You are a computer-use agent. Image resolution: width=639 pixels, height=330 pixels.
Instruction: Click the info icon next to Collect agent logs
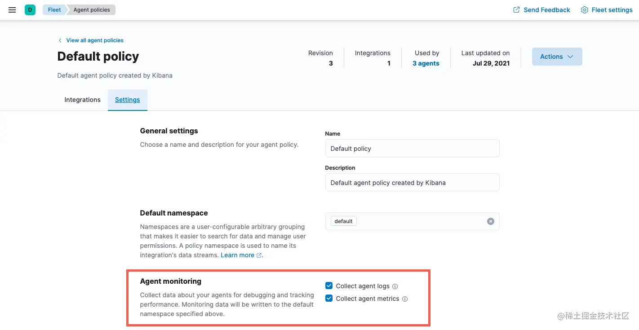tap(395, 286)
